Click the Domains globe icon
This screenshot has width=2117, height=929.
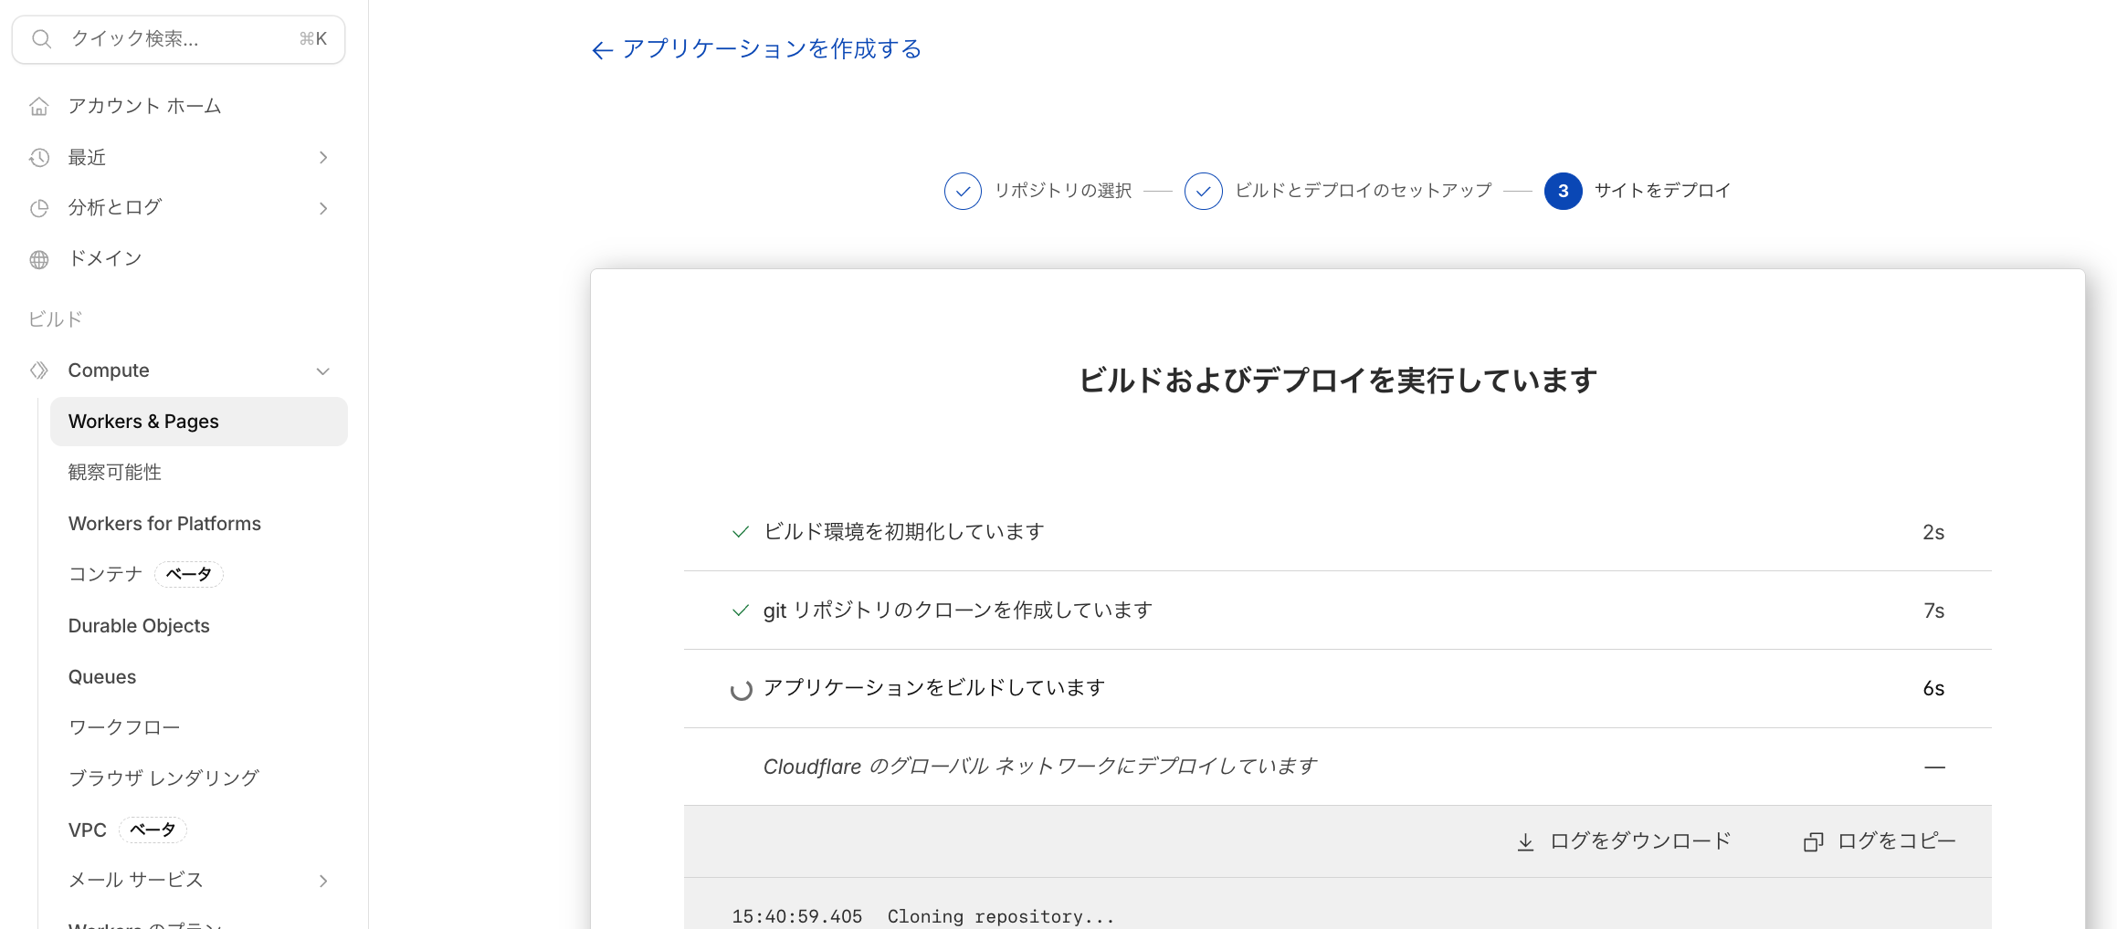pos(38,259)
